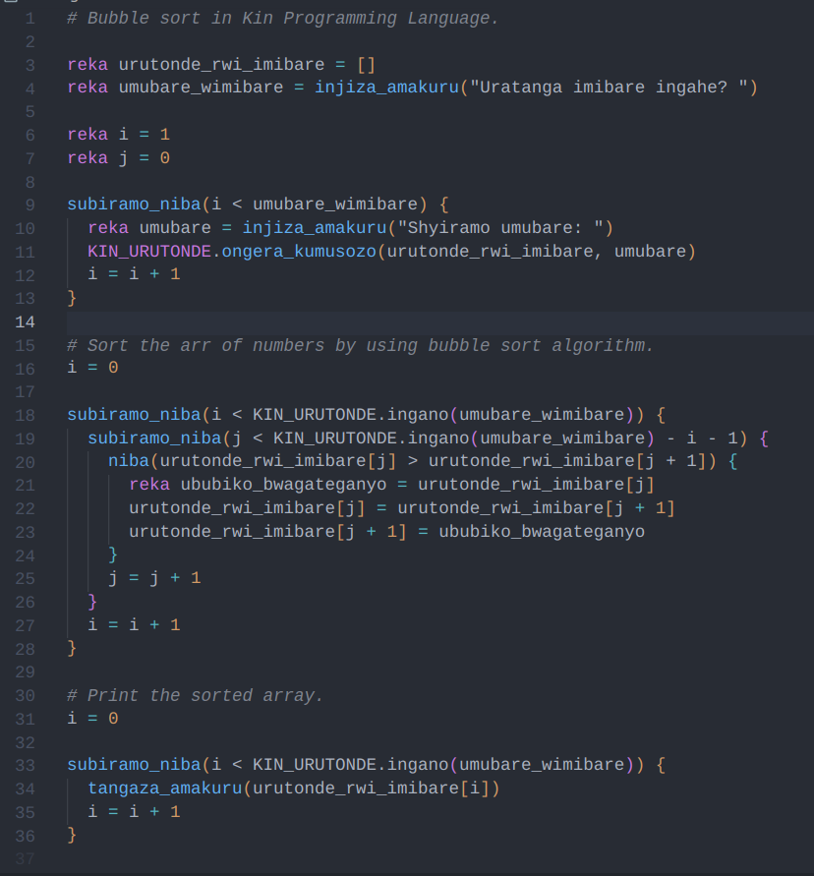Click the closing brace on line 13

(72, 298)
